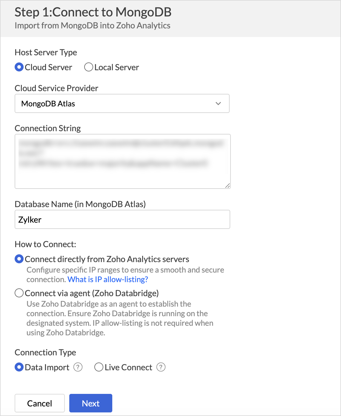Click into the Connection String text area
The image size is (341, 416).
[x=123, y=161]
